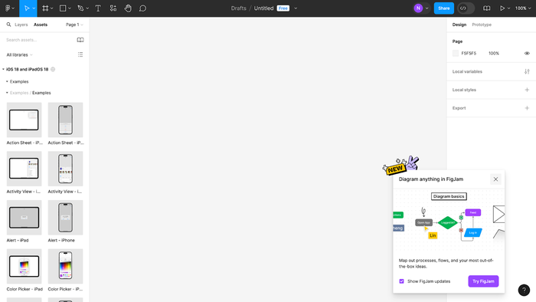Close the FigJam diagram popup
This screenshot has height=302, width=536.
pyautogui.click(x=495, y=179)
